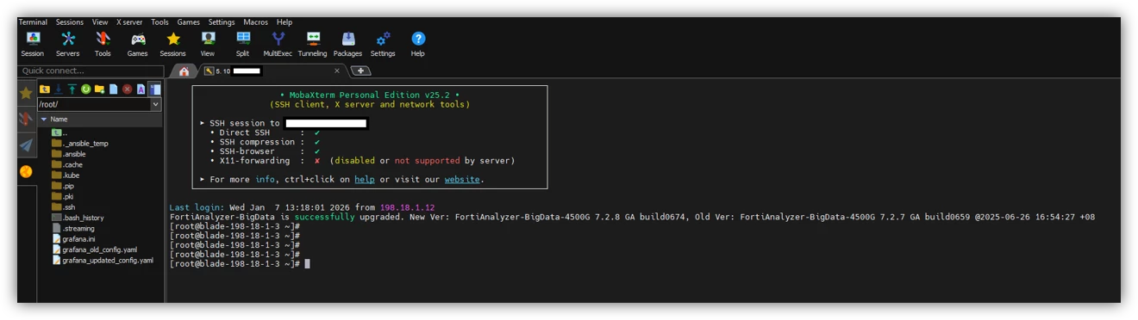Click the red delete file icon

pyautogui.click(x=128, y=89)
